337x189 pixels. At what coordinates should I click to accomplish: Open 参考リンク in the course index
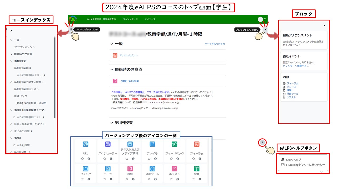point(21,96)
